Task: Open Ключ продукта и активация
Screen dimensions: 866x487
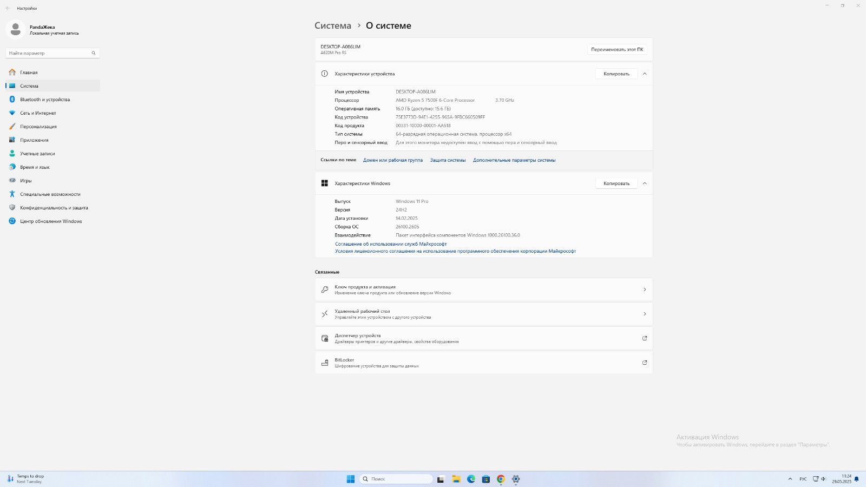Action: pyautogui.click(x=484, y=289)
